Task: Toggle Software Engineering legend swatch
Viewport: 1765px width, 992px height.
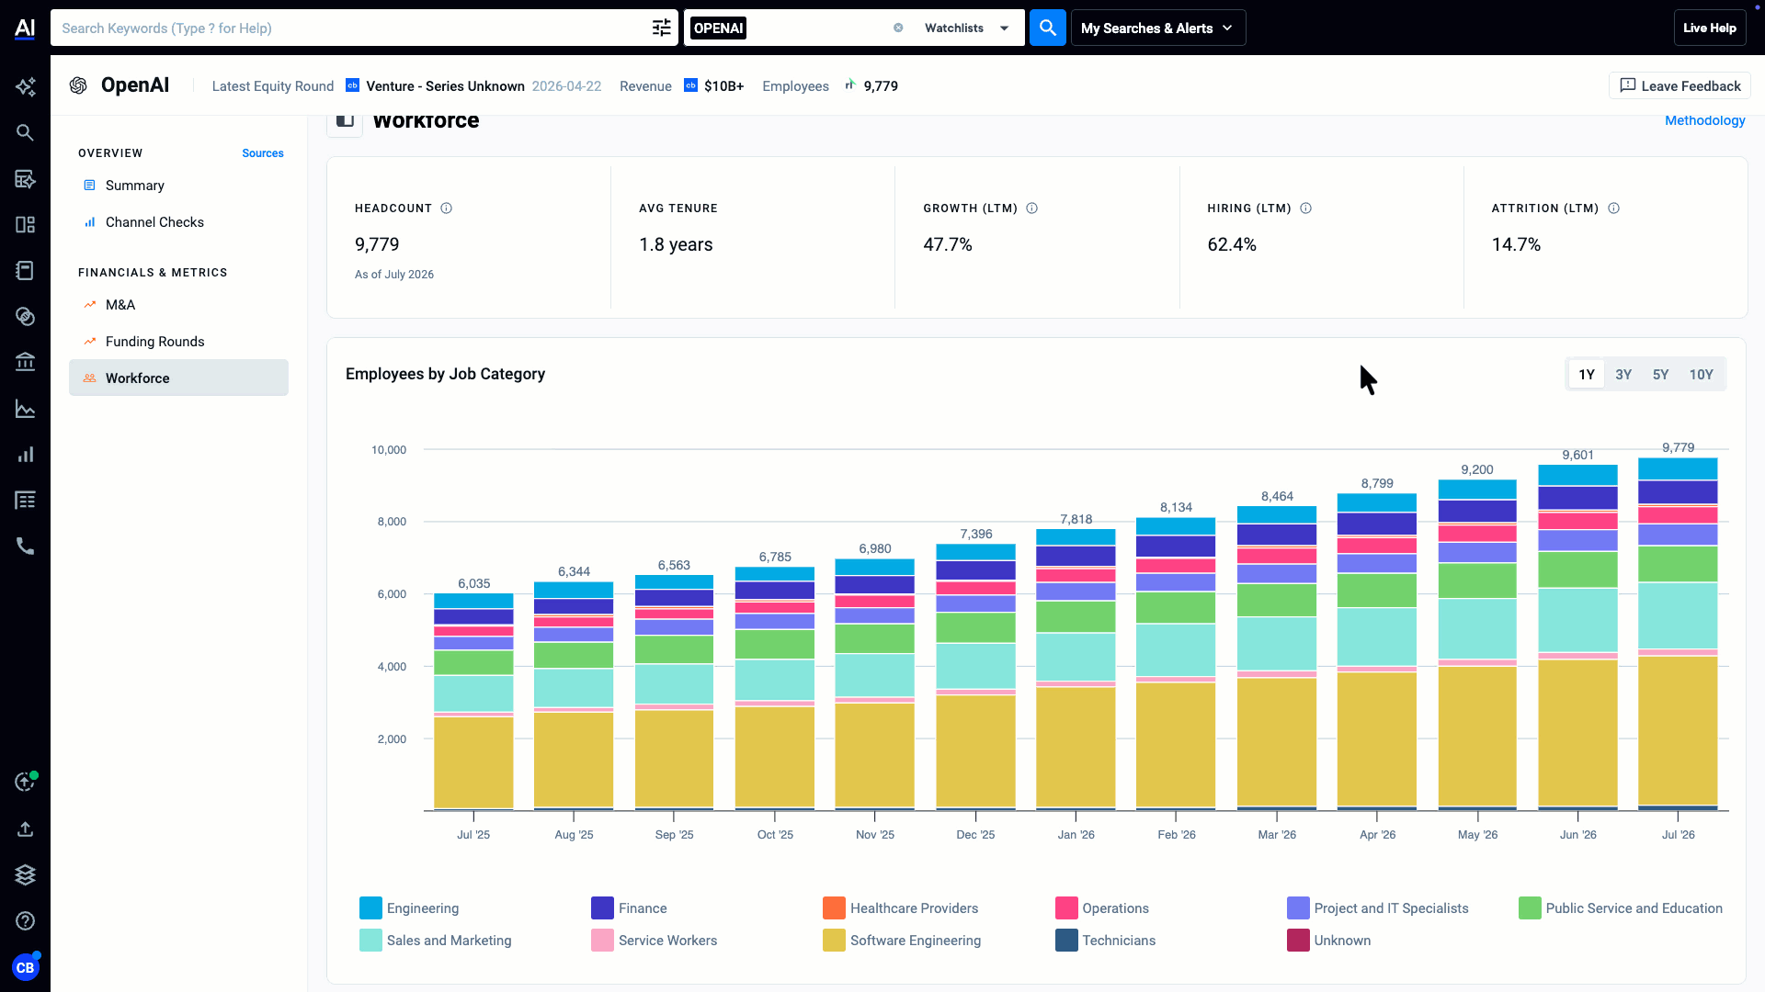Action: tap(834, 941)
